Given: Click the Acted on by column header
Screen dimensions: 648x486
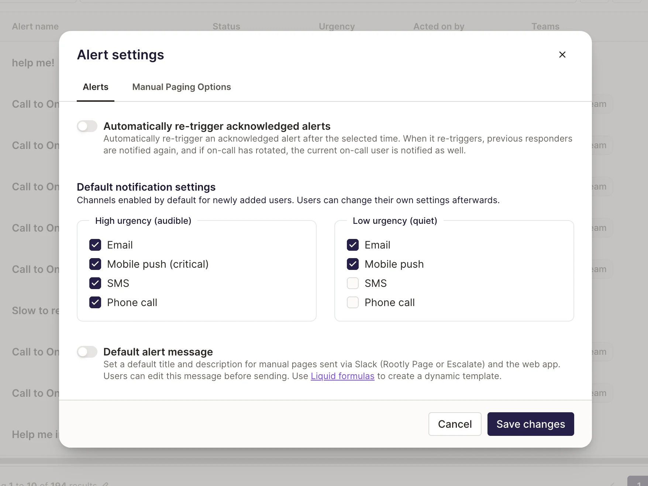Looking at the screenshot, I should 439,27.
